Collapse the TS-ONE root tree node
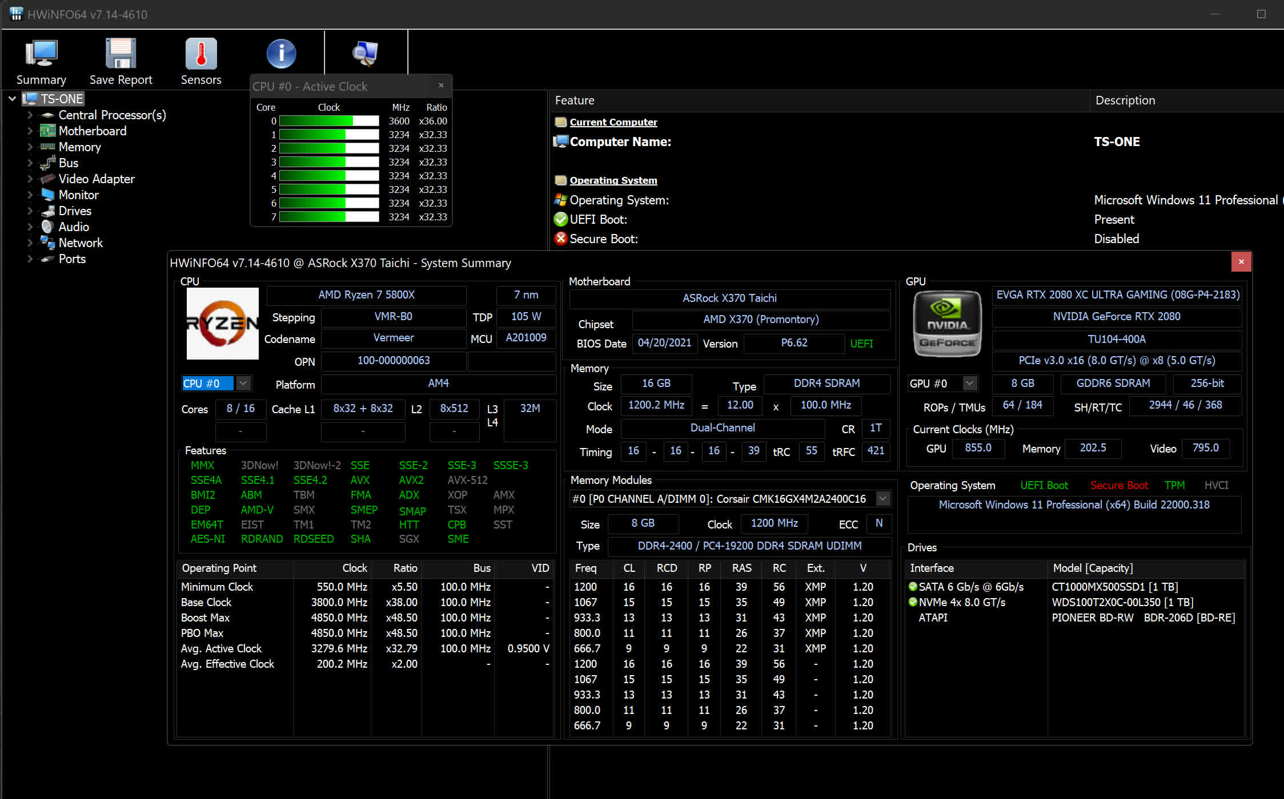1284x799 pixels. 12,99
